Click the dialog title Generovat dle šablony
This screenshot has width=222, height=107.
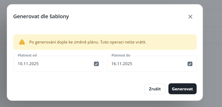tap(41, 17)
